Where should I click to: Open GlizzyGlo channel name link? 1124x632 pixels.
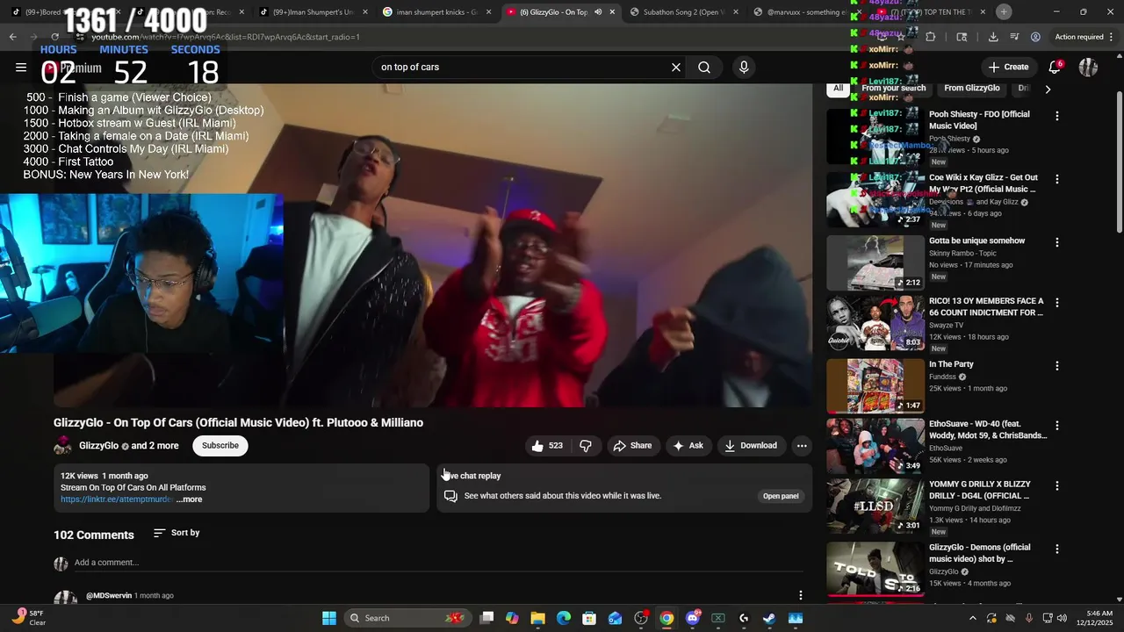pos(98,446)
